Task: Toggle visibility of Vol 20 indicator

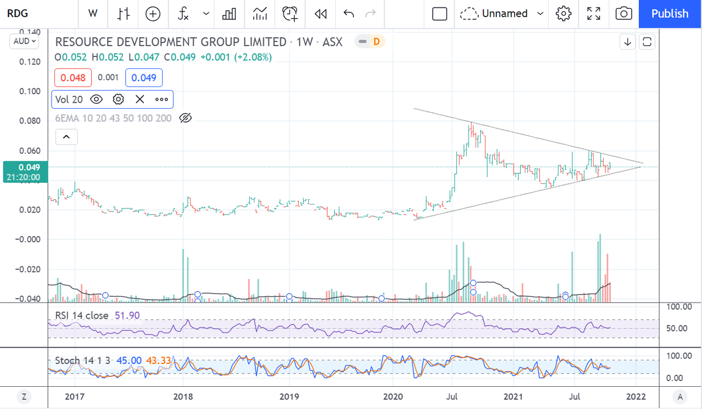Action: (x=97, y=99)
